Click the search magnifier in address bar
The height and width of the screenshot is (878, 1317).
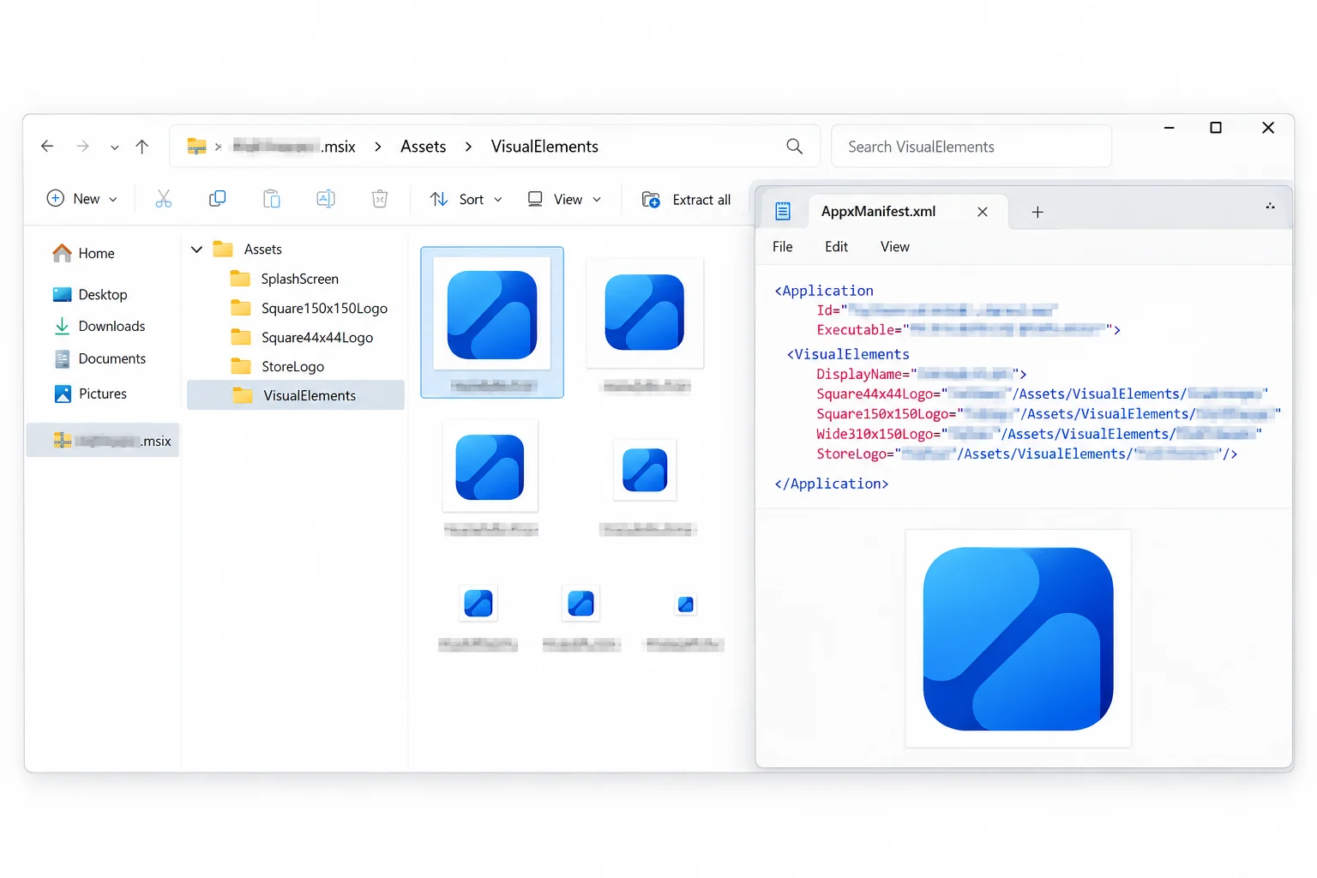pyautogui.click(x=795, y=147)
